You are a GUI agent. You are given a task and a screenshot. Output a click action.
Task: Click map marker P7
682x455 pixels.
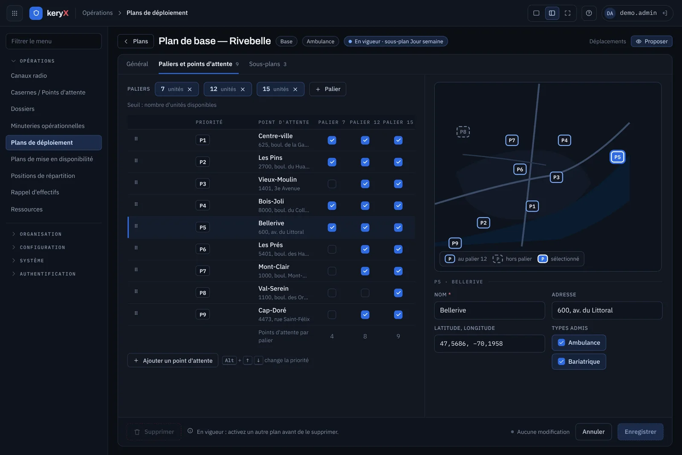pyautogui.click(x=511, y=140)
